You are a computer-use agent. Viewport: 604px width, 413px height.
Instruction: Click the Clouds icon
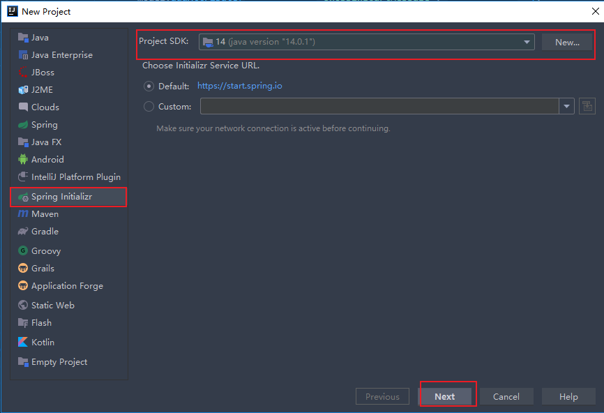coord(23,107)
